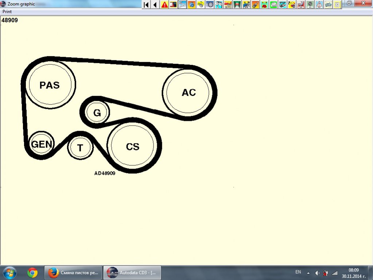The width and height of the screenshot is (373, 280).
Task: Go to first page with the skip-back arrow
Action: tap(146, 5)
